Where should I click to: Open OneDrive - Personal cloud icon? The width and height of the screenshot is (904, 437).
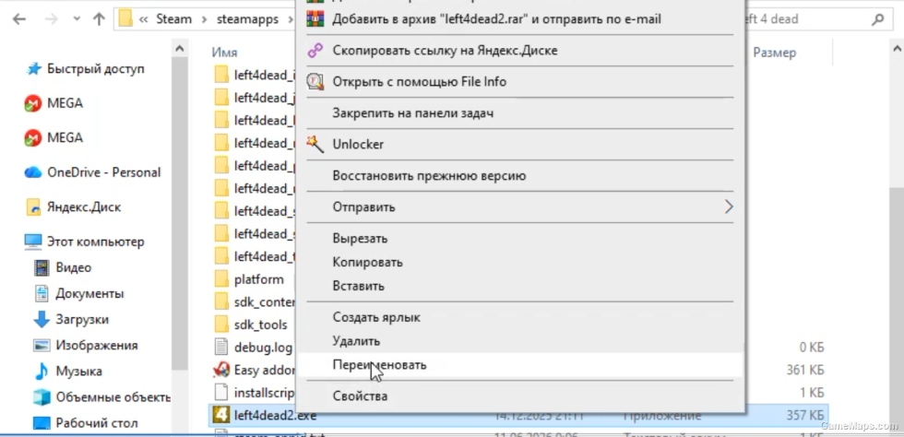pos(33,172)
